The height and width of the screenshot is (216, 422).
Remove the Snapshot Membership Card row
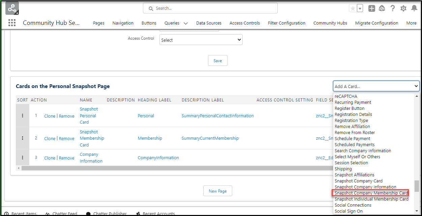pyautogui.click(x=66, y=138)
